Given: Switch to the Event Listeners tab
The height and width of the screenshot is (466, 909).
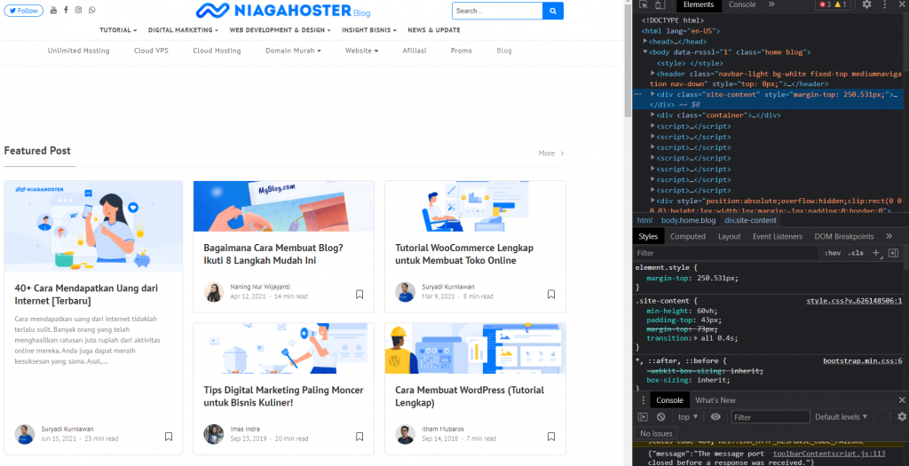Looking at the screenshot, I should [x=778, y=236].
